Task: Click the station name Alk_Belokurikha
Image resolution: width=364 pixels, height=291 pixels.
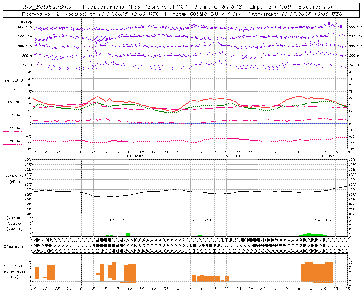Action: pyautogui.click(x=47, y=7)
